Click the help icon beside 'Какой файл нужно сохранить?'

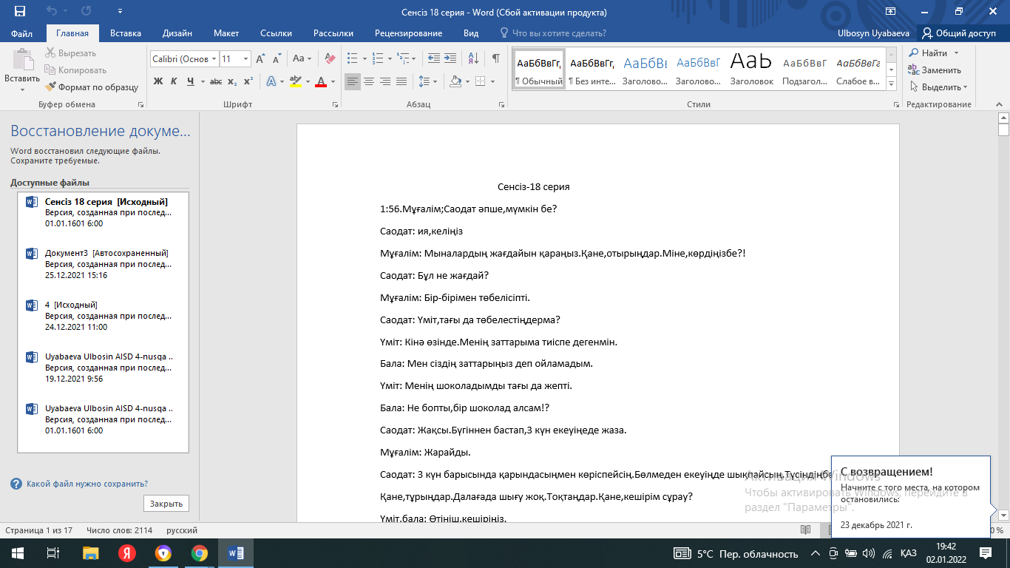coord(16,484)
